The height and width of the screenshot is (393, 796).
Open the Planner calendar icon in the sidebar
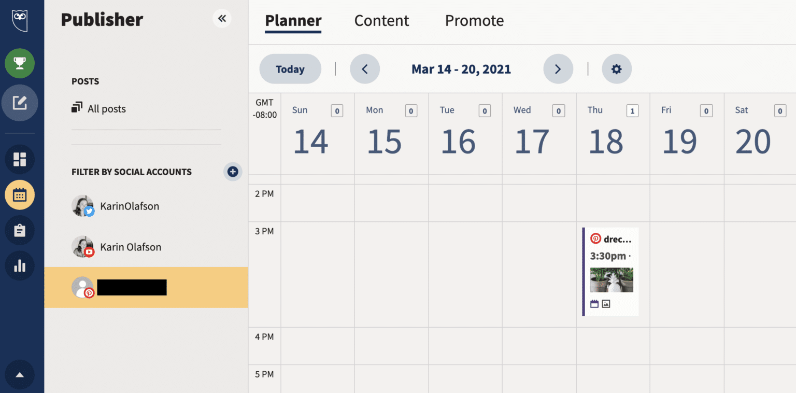(20, 195)
